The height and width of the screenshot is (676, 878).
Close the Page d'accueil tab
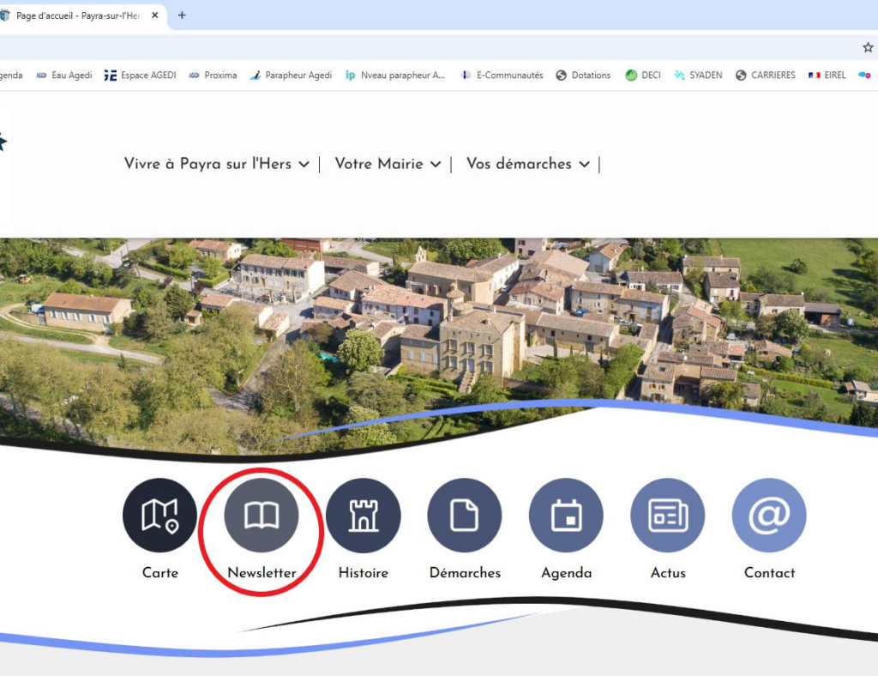pos(154,15)
